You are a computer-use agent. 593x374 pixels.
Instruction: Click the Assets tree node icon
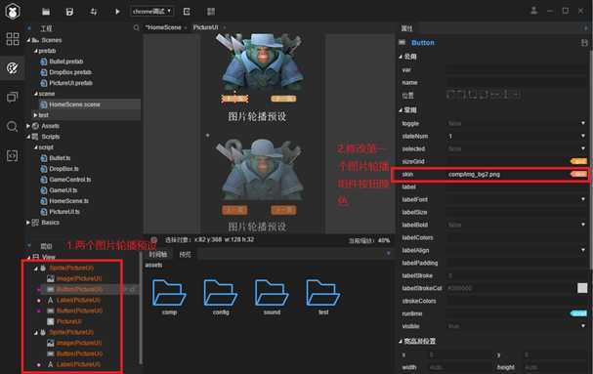(x=35, y=126)
